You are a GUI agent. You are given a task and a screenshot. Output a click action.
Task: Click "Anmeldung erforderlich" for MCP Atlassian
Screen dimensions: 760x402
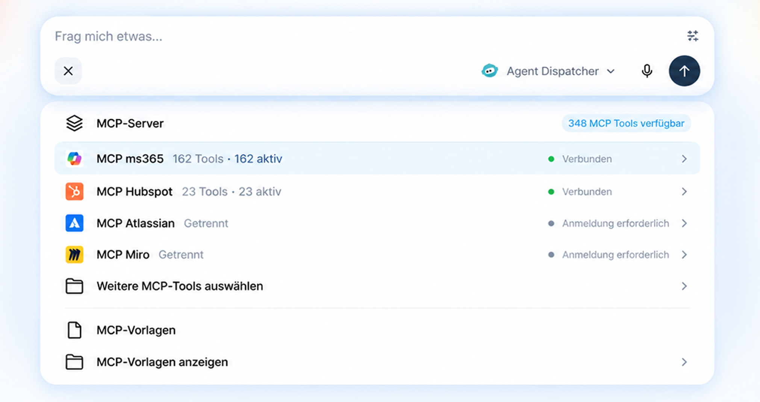pyautogui.click(x=615, y=223)
